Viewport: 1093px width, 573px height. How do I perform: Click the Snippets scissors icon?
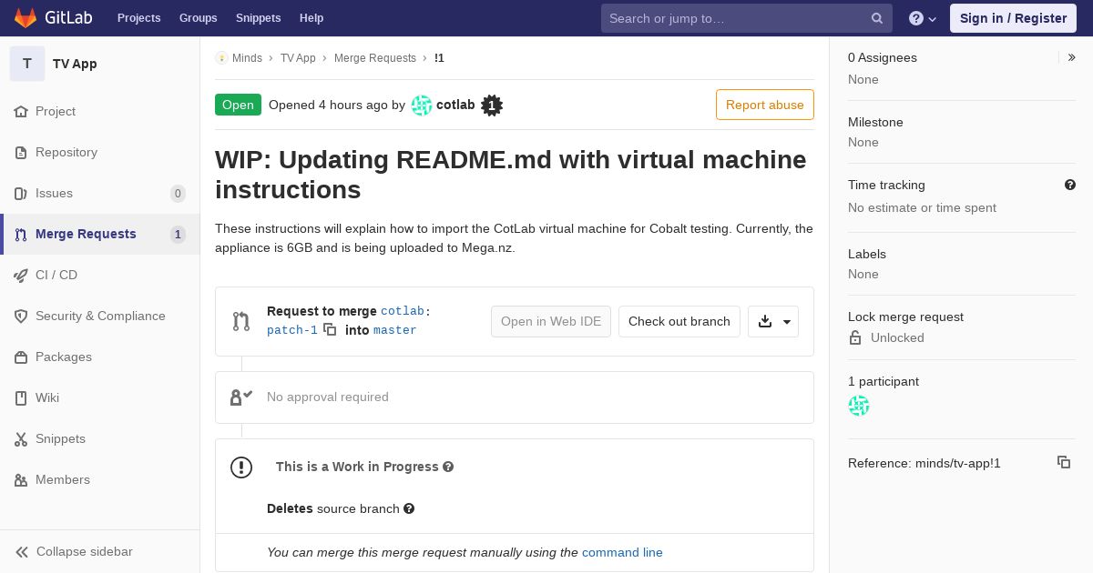point(21,439)
